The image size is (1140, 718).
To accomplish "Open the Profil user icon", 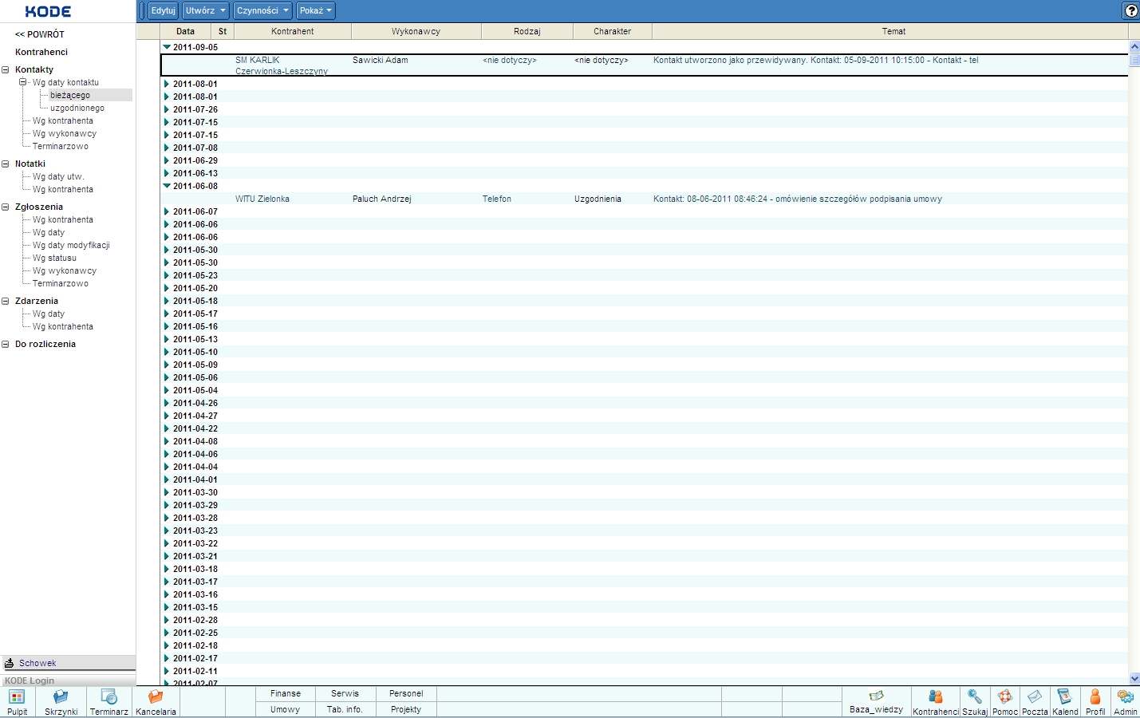I will click(1095, 702).
